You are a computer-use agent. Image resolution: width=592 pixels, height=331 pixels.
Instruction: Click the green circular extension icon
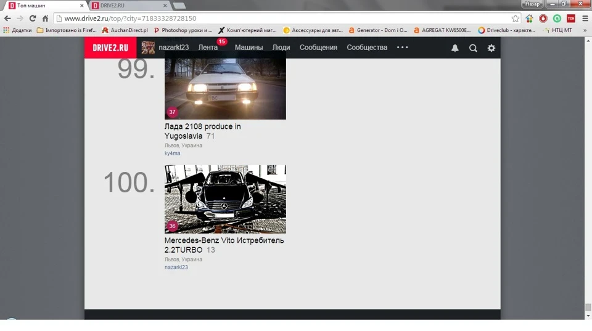557,18
